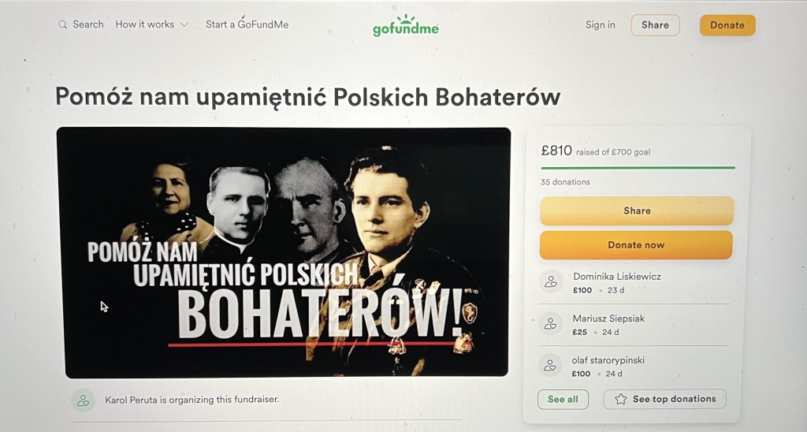Open Start a GoFundMe link

247,24
